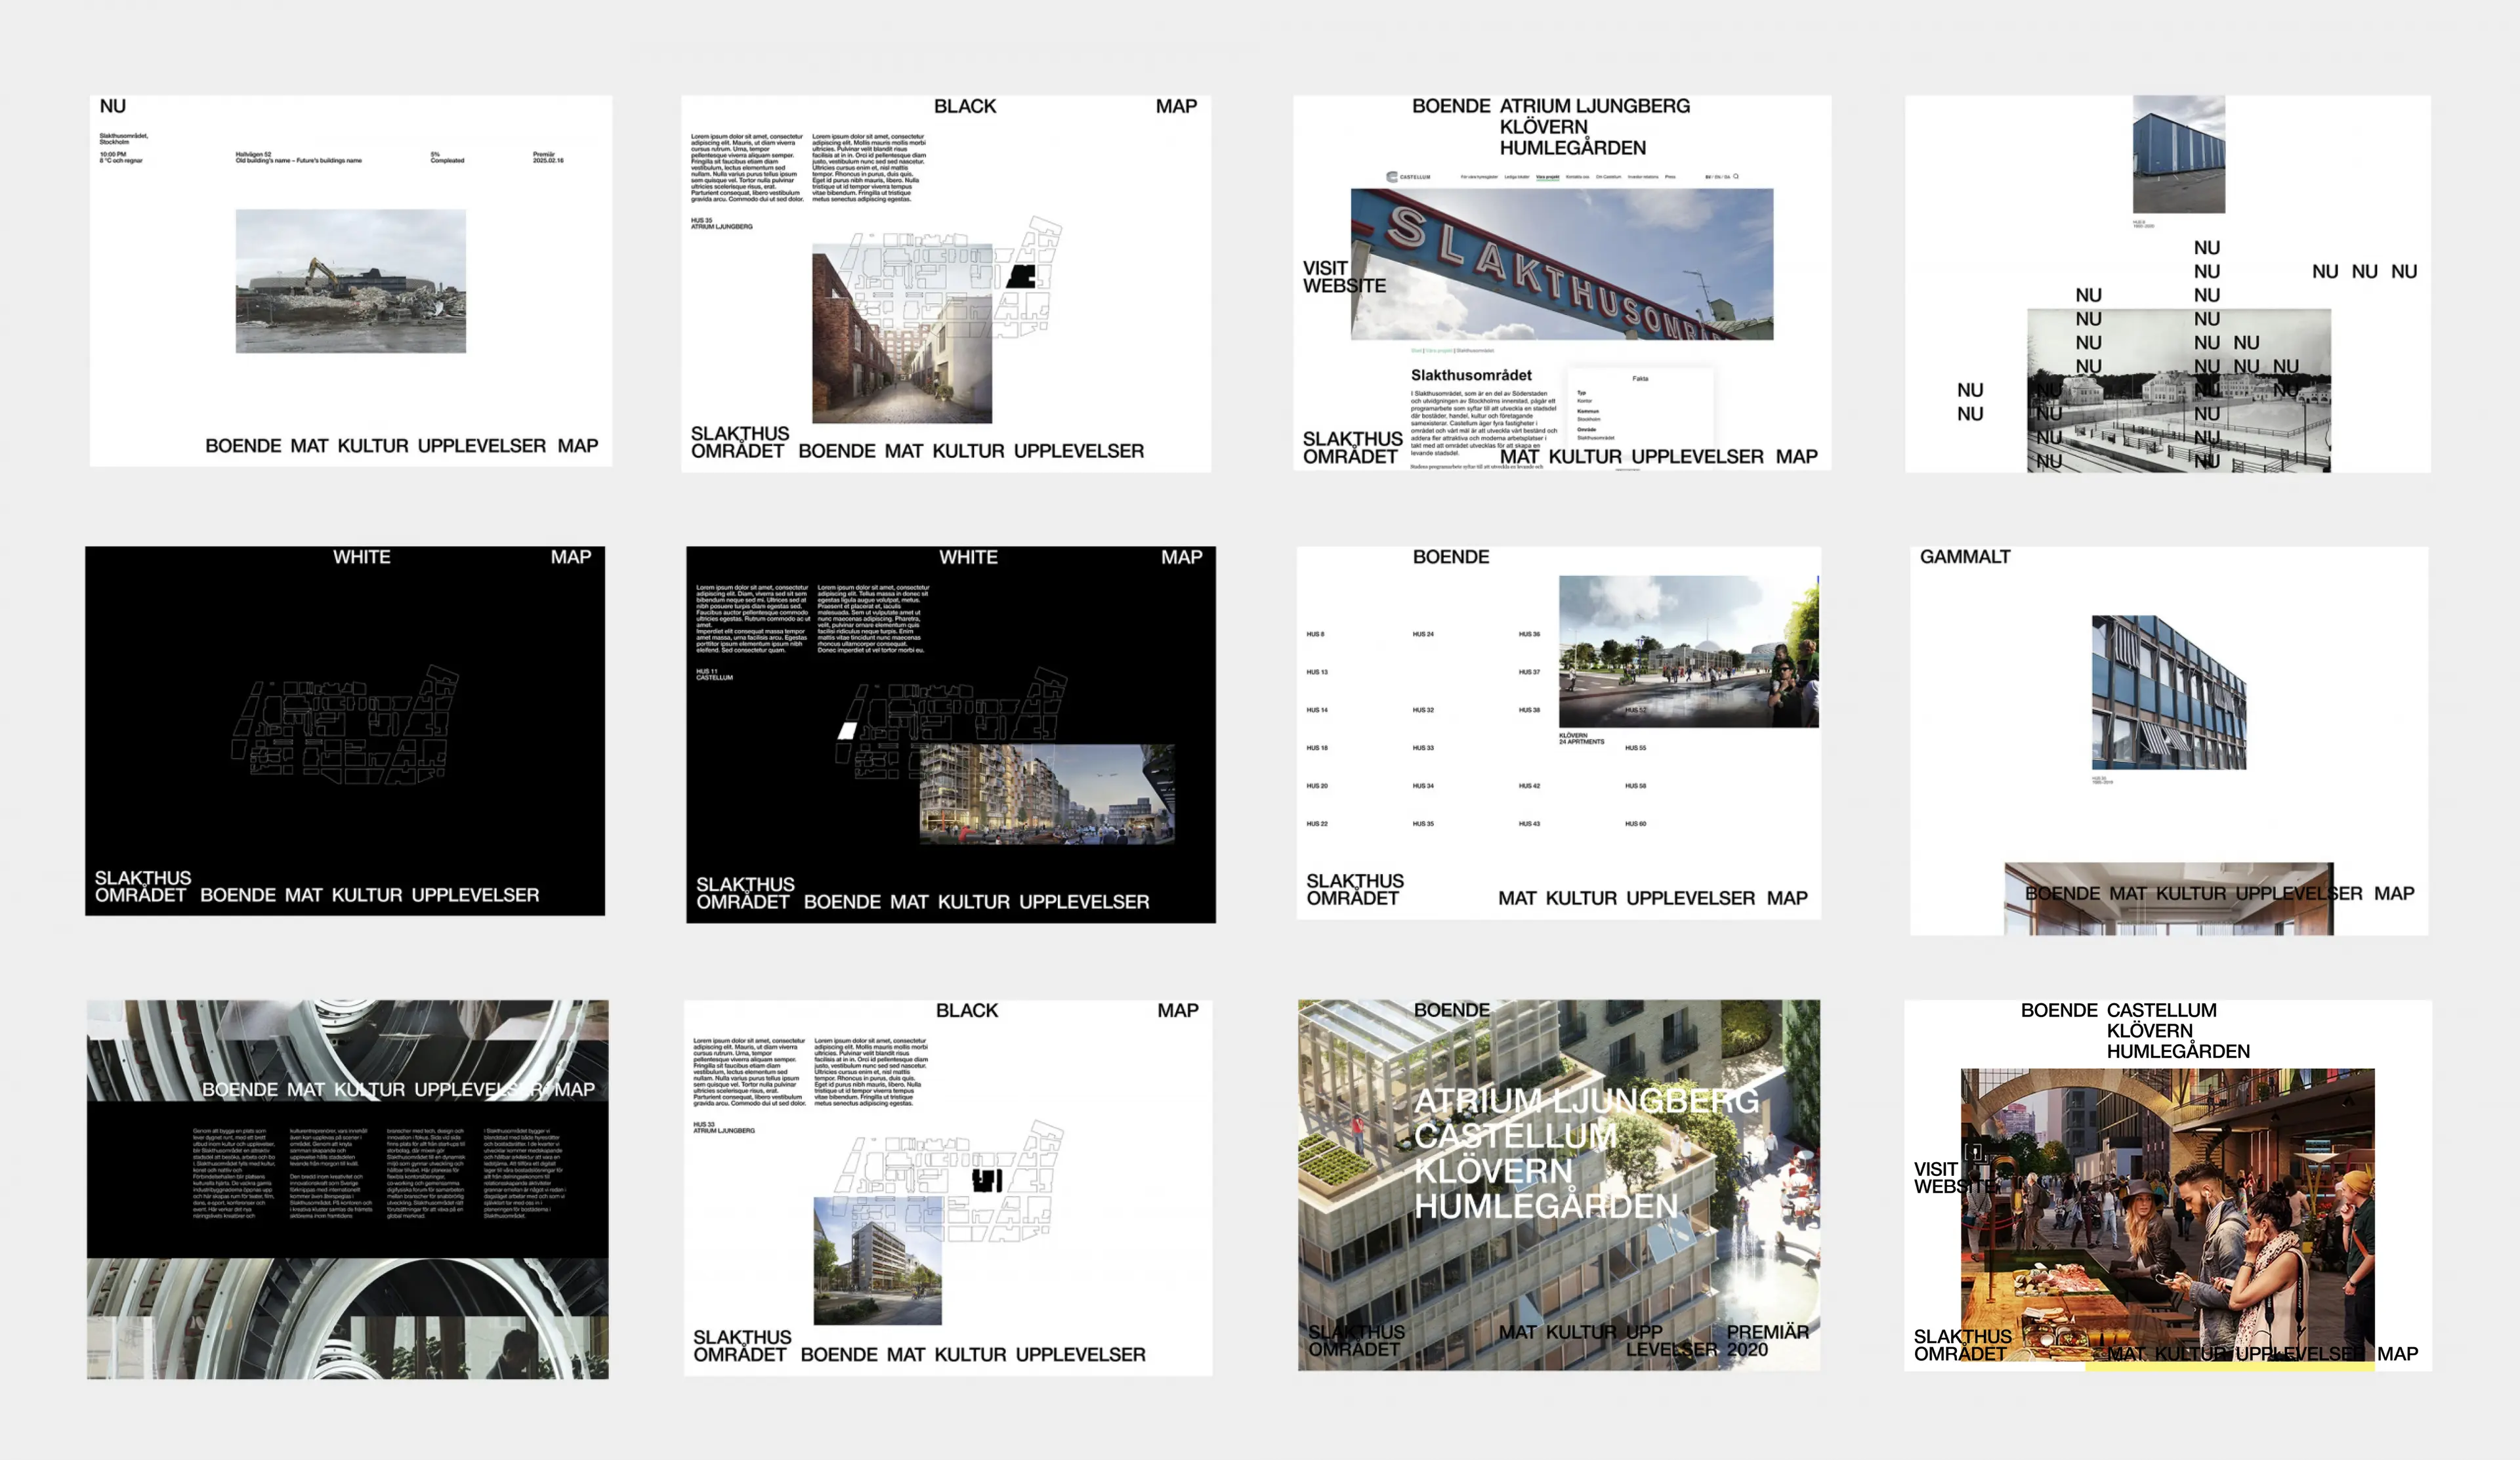Image resolution: width=2520 pixels, height=1460 pixels.
Task: Open the demolition excavator photo
Action: (x=350, y=281)
